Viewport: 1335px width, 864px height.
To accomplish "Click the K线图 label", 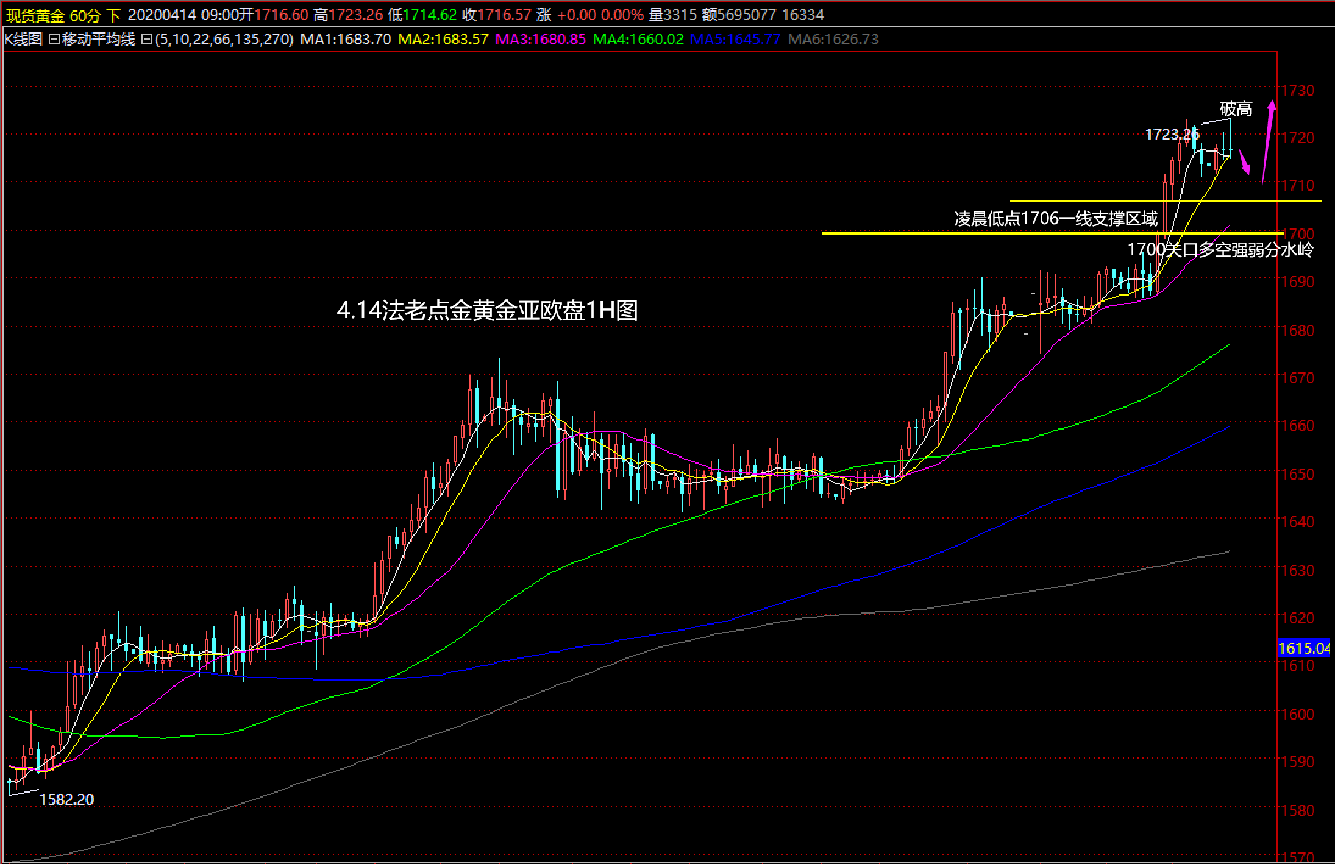I will [x=23, y=40].
